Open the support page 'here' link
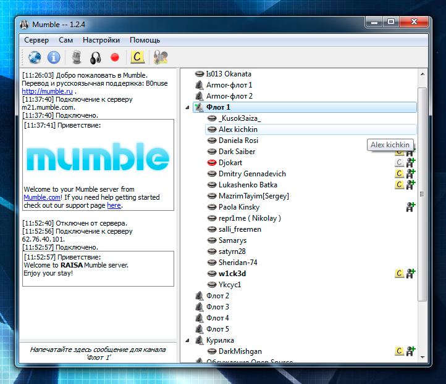 114,205
